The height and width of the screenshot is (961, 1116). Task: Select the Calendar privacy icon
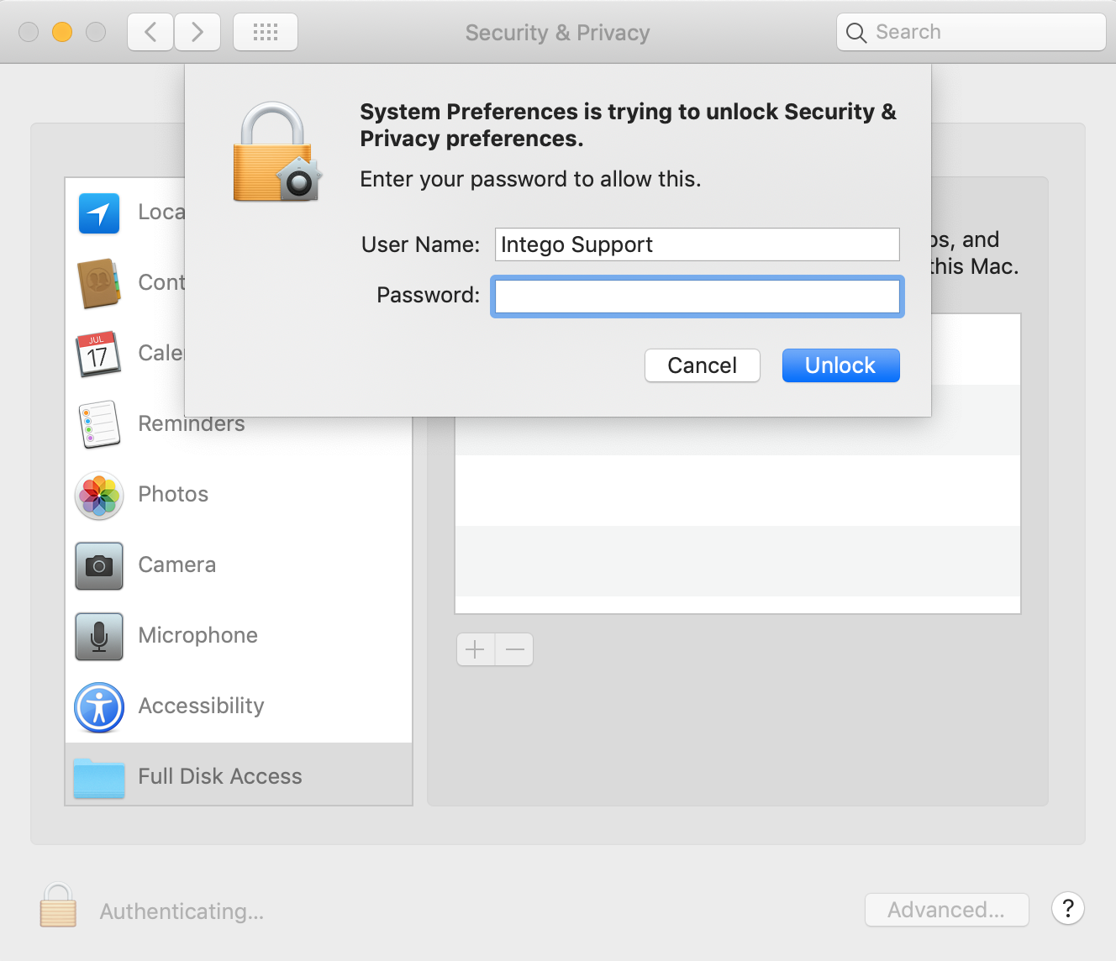(98, 354)
